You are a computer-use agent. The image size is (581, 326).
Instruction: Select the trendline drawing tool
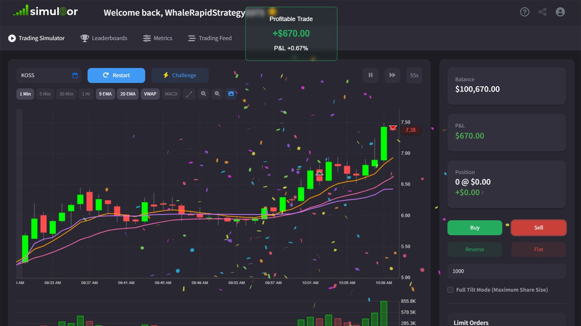coord(189,94)
